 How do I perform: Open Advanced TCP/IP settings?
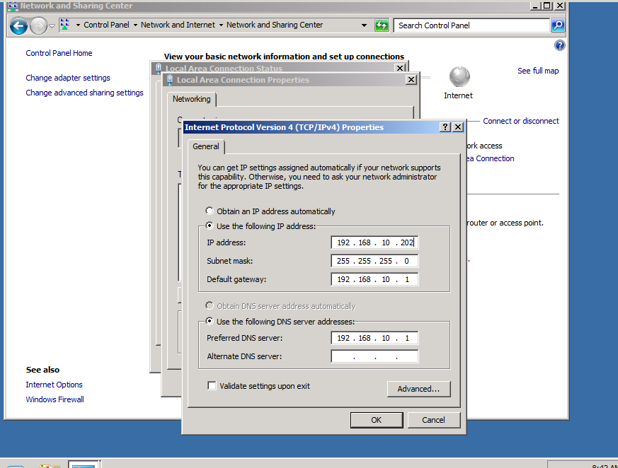418,389
